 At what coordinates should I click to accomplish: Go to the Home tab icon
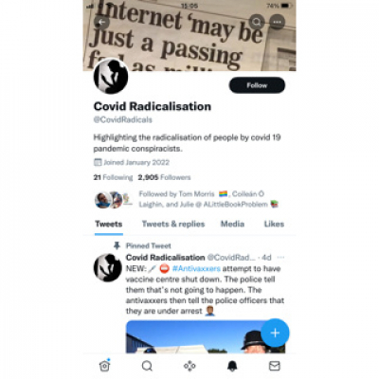click(x=104, y=366)
